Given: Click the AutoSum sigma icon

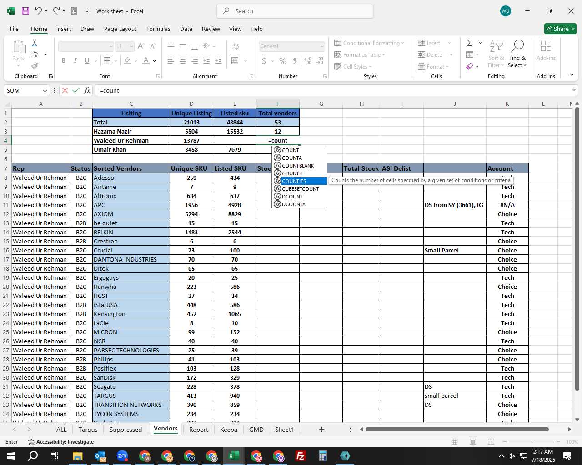Looking at the screenshot, I should tap(470, 43).
